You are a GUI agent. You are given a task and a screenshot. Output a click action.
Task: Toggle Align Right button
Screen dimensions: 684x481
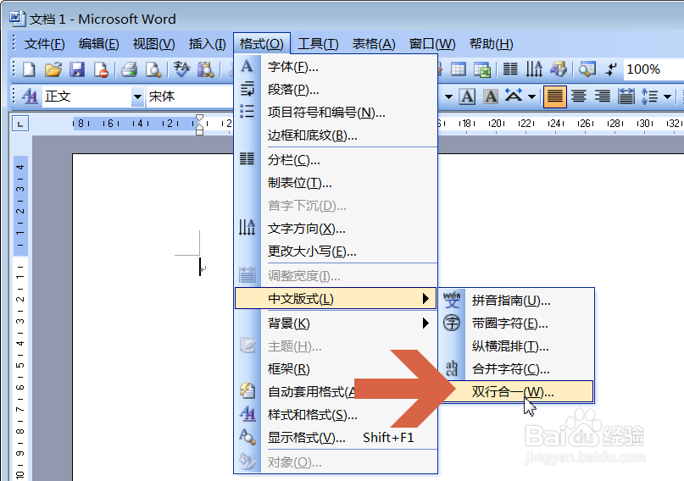coord(603,97)
